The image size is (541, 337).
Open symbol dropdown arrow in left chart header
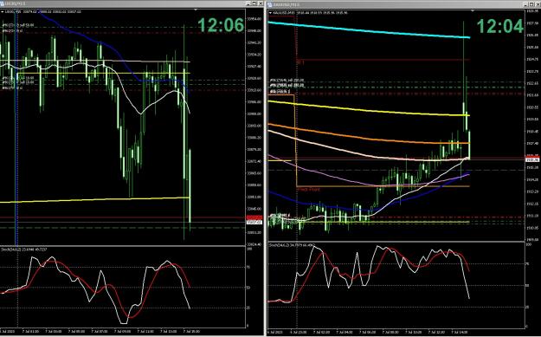2,12
